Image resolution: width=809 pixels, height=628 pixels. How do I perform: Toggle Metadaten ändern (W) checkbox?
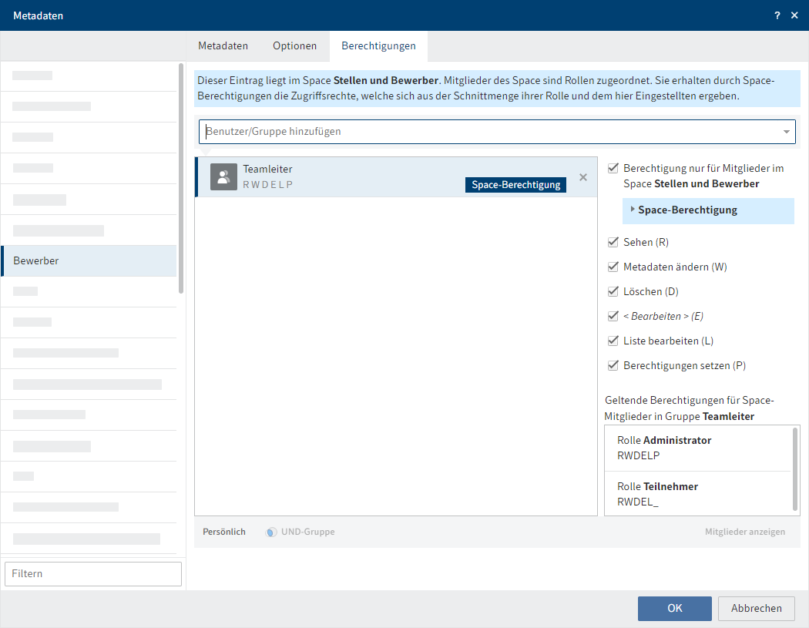click(x=613, y=267)
